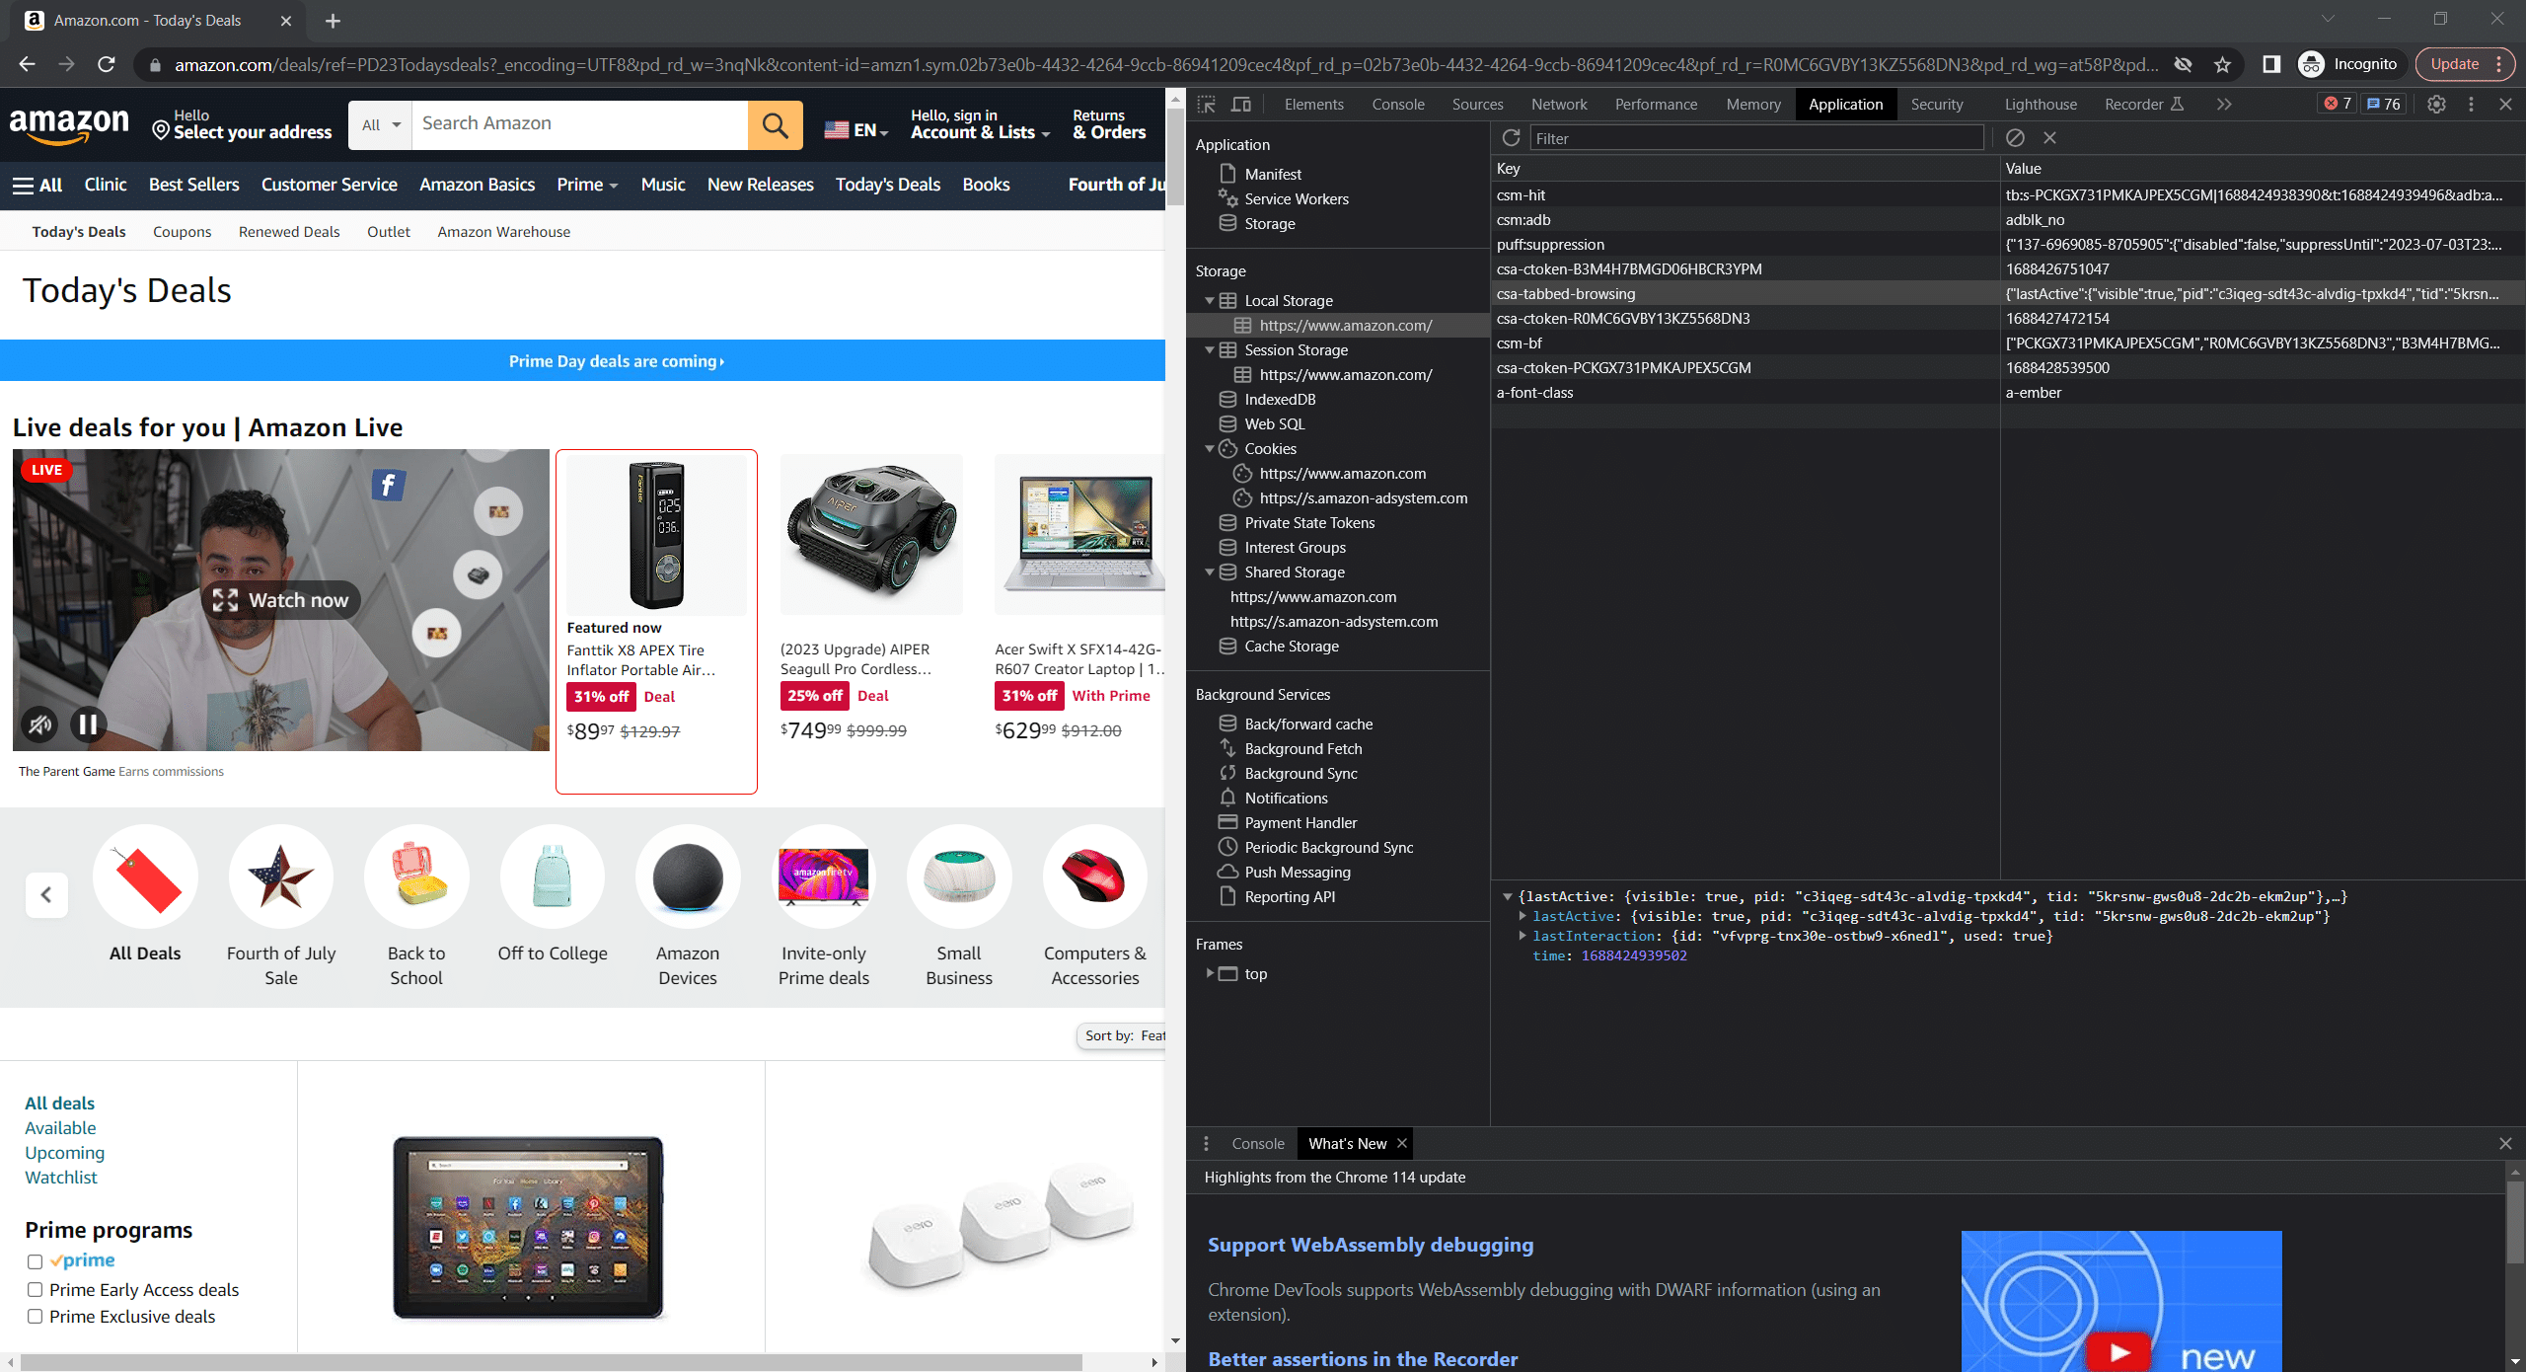The width and height of the screenshot is (2526, 1372).
Task: Bookmark this page with the star icon
Action: point(2222,64)
